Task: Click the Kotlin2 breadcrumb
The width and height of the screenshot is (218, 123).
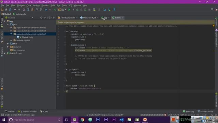Action: coord(6,14)
